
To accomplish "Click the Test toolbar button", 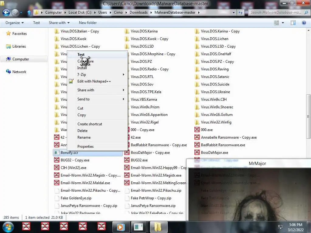I will click(x=36, y=23).
